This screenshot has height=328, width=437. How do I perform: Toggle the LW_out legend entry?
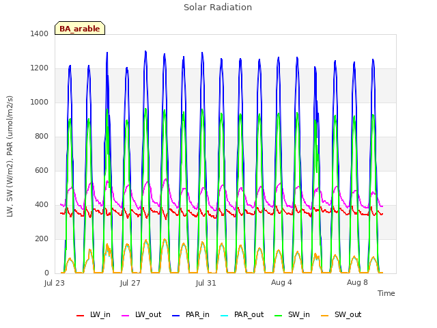(x=141, y=315)
